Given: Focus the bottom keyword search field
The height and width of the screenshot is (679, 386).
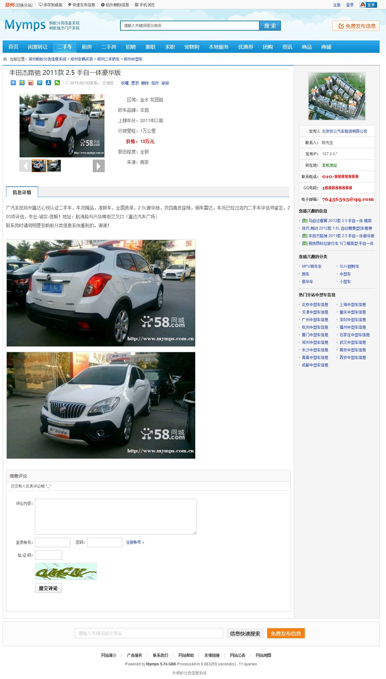Looking at the screenshot, I should click(x=149, y=633).
